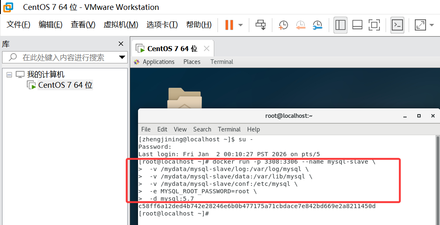Take a snapshot of the VM
Viewport: 440px width, 225px height.
(x=283, y=25)
